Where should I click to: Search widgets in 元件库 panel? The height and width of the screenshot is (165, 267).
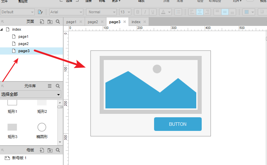[58, 86]
